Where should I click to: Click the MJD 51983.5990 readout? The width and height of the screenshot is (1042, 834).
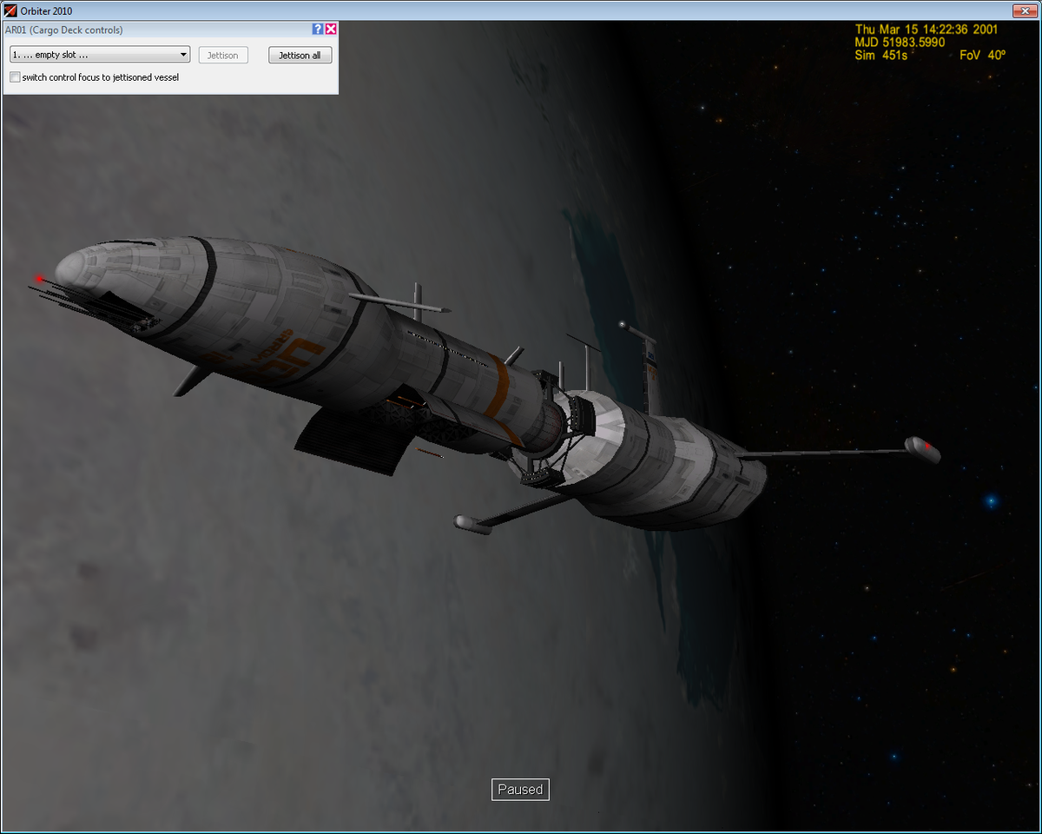click(900, 42)
